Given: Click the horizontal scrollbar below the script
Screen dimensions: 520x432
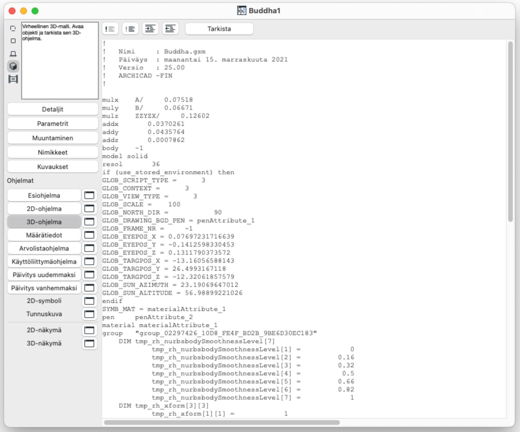Looking at the screenshot, I should [x=222, y=422].
